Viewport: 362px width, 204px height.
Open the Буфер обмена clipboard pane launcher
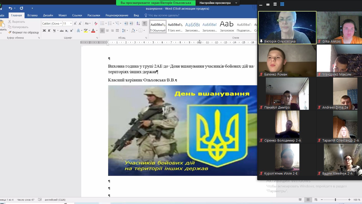(x=39, y=38)
